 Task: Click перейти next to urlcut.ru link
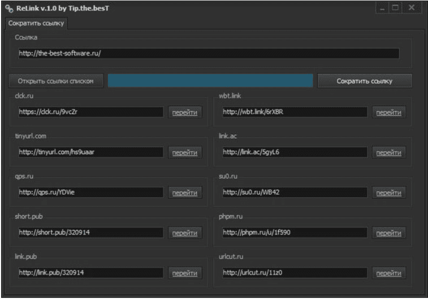coord(388,273)
